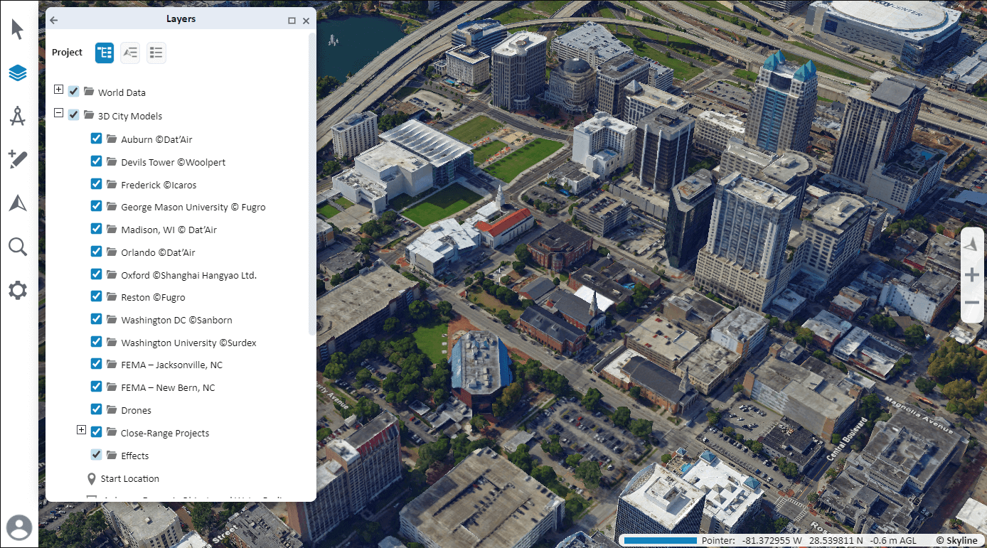The image size is (987, 548).
Task: Disable the Drones layer checkbox
Action: [96, 409]
